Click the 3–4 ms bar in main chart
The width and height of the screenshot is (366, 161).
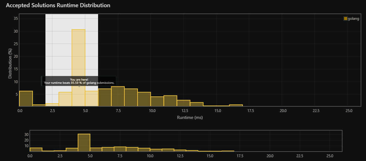pyautogui.click(x=65, y=99)
